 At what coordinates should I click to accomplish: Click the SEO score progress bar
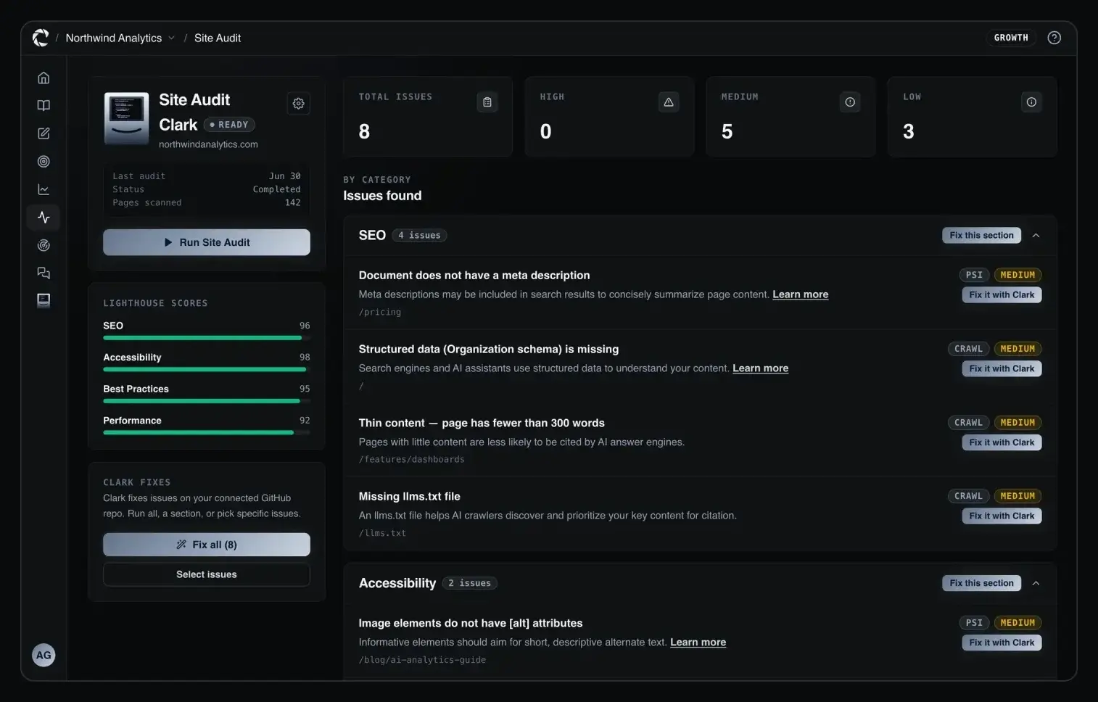(207, 338)
